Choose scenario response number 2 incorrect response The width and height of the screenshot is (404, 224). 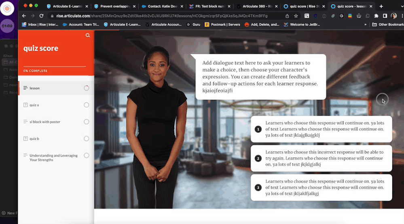(x=321, y=158)
